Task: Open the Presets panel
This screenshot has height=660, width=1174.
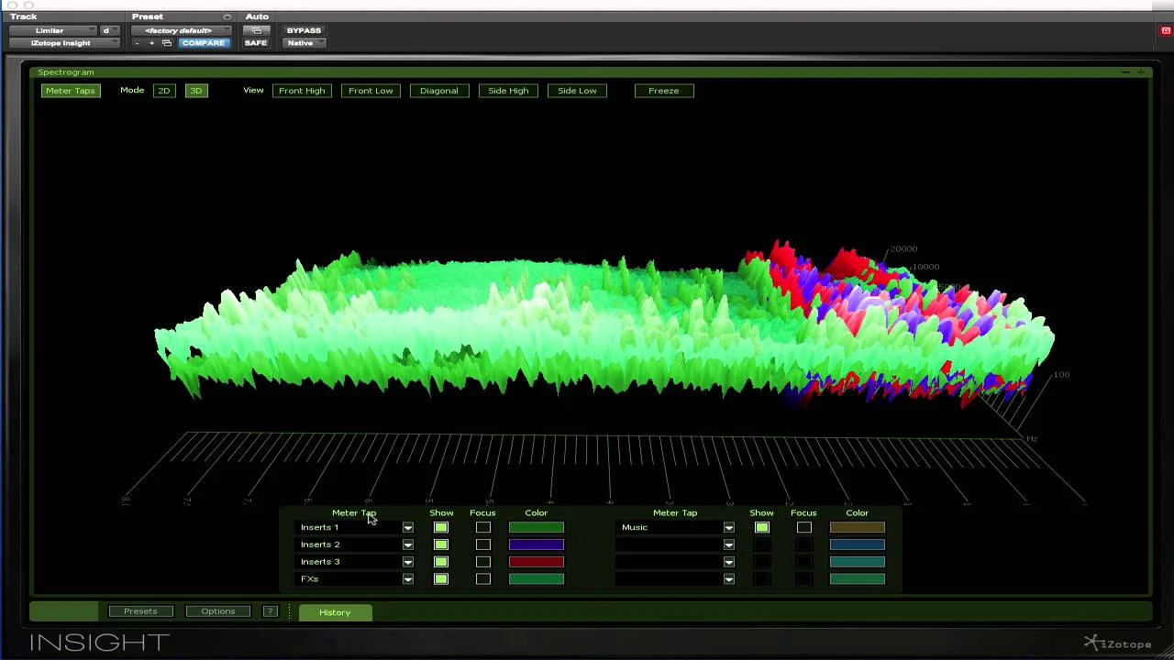Action: (x=139, y=610)
